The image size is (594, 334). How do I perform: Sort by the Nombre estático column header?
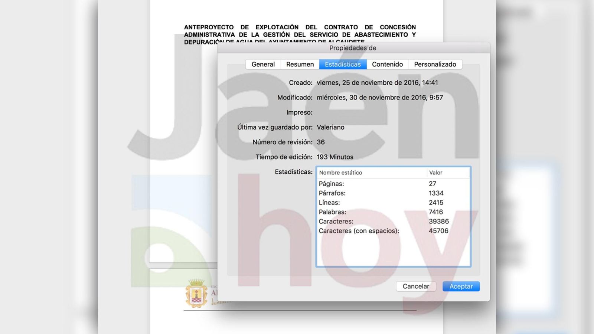pos(340,173)
